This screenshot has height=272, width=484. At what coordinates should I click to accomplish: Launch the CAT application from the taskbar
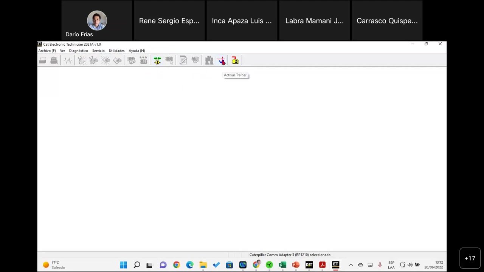pos(309,264)
